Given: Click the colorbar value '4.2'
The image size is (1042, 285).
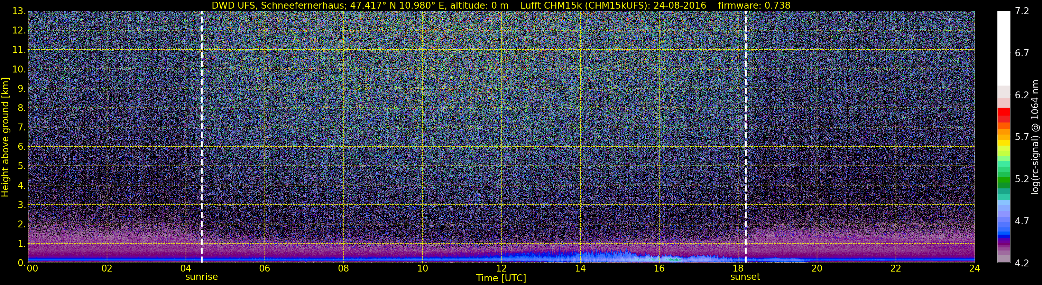Looking at the screenshot, I should tap(1022, 263).
